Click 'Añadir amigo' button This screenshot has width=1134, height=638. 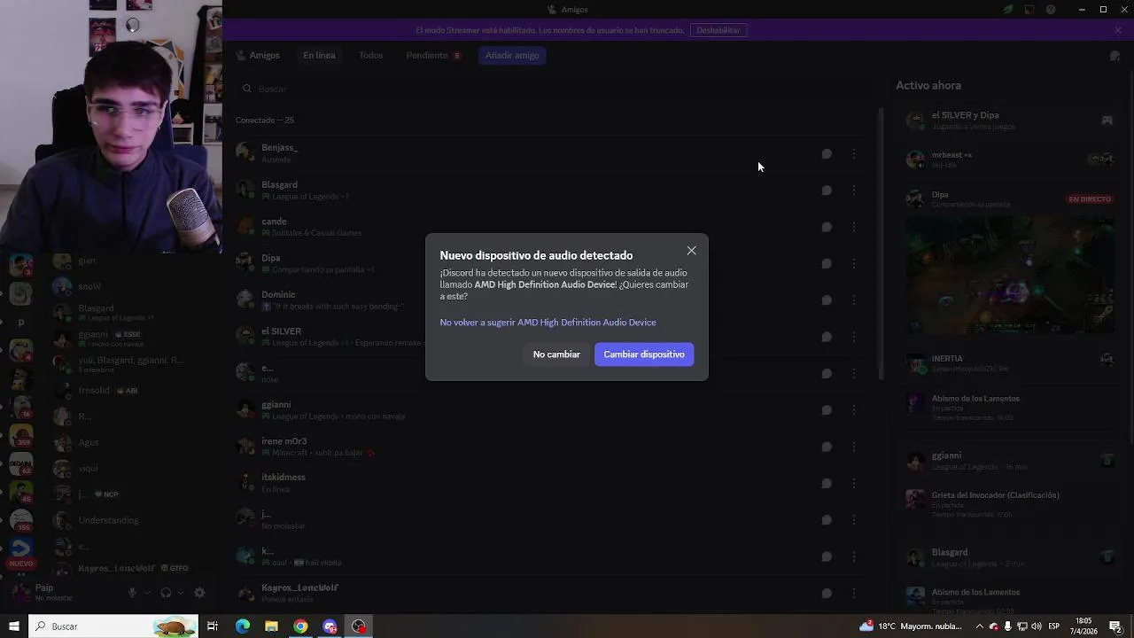[512, 55]
